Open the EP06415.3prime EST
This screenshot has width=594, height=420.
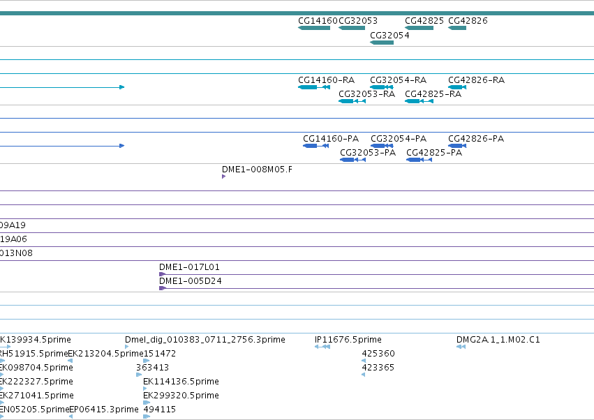click(70, 417)
